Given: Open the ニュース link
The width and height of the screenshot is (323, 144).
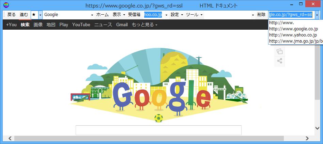Looking at the screenshot, I should pyautogui.click(x=103, y=25).
